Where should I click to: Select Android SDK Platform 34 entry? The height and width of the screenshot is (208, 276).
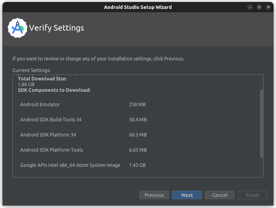pyautogui.click(x=48, y=135)
